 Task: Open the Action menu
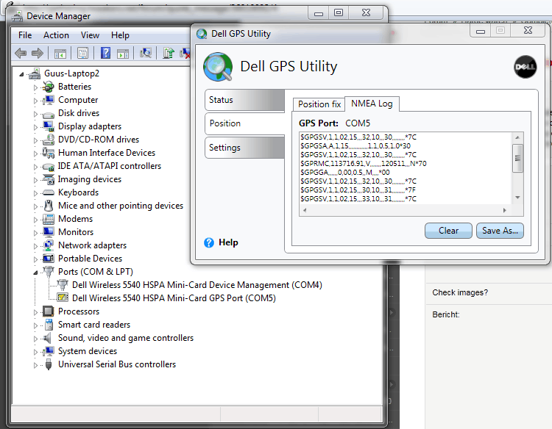[56, 35]
